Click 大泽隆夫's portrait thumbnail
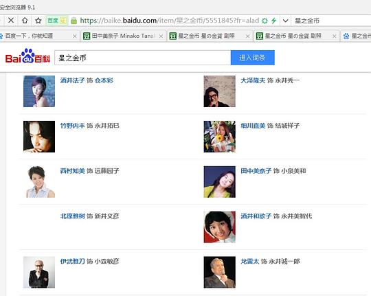The image size is (371, 296). (219, 91)
